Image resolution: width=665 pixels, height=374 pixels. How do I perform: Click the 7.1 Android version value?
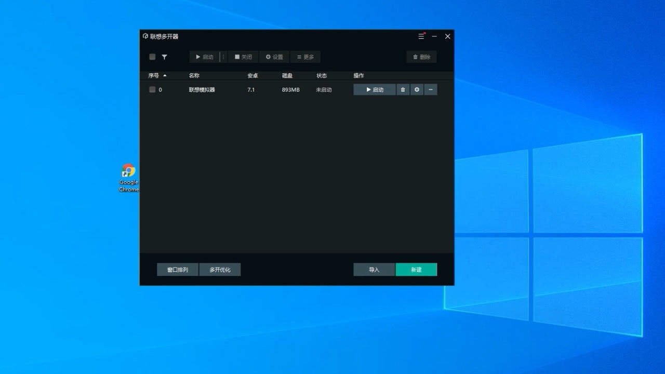[x=251, y=90]
